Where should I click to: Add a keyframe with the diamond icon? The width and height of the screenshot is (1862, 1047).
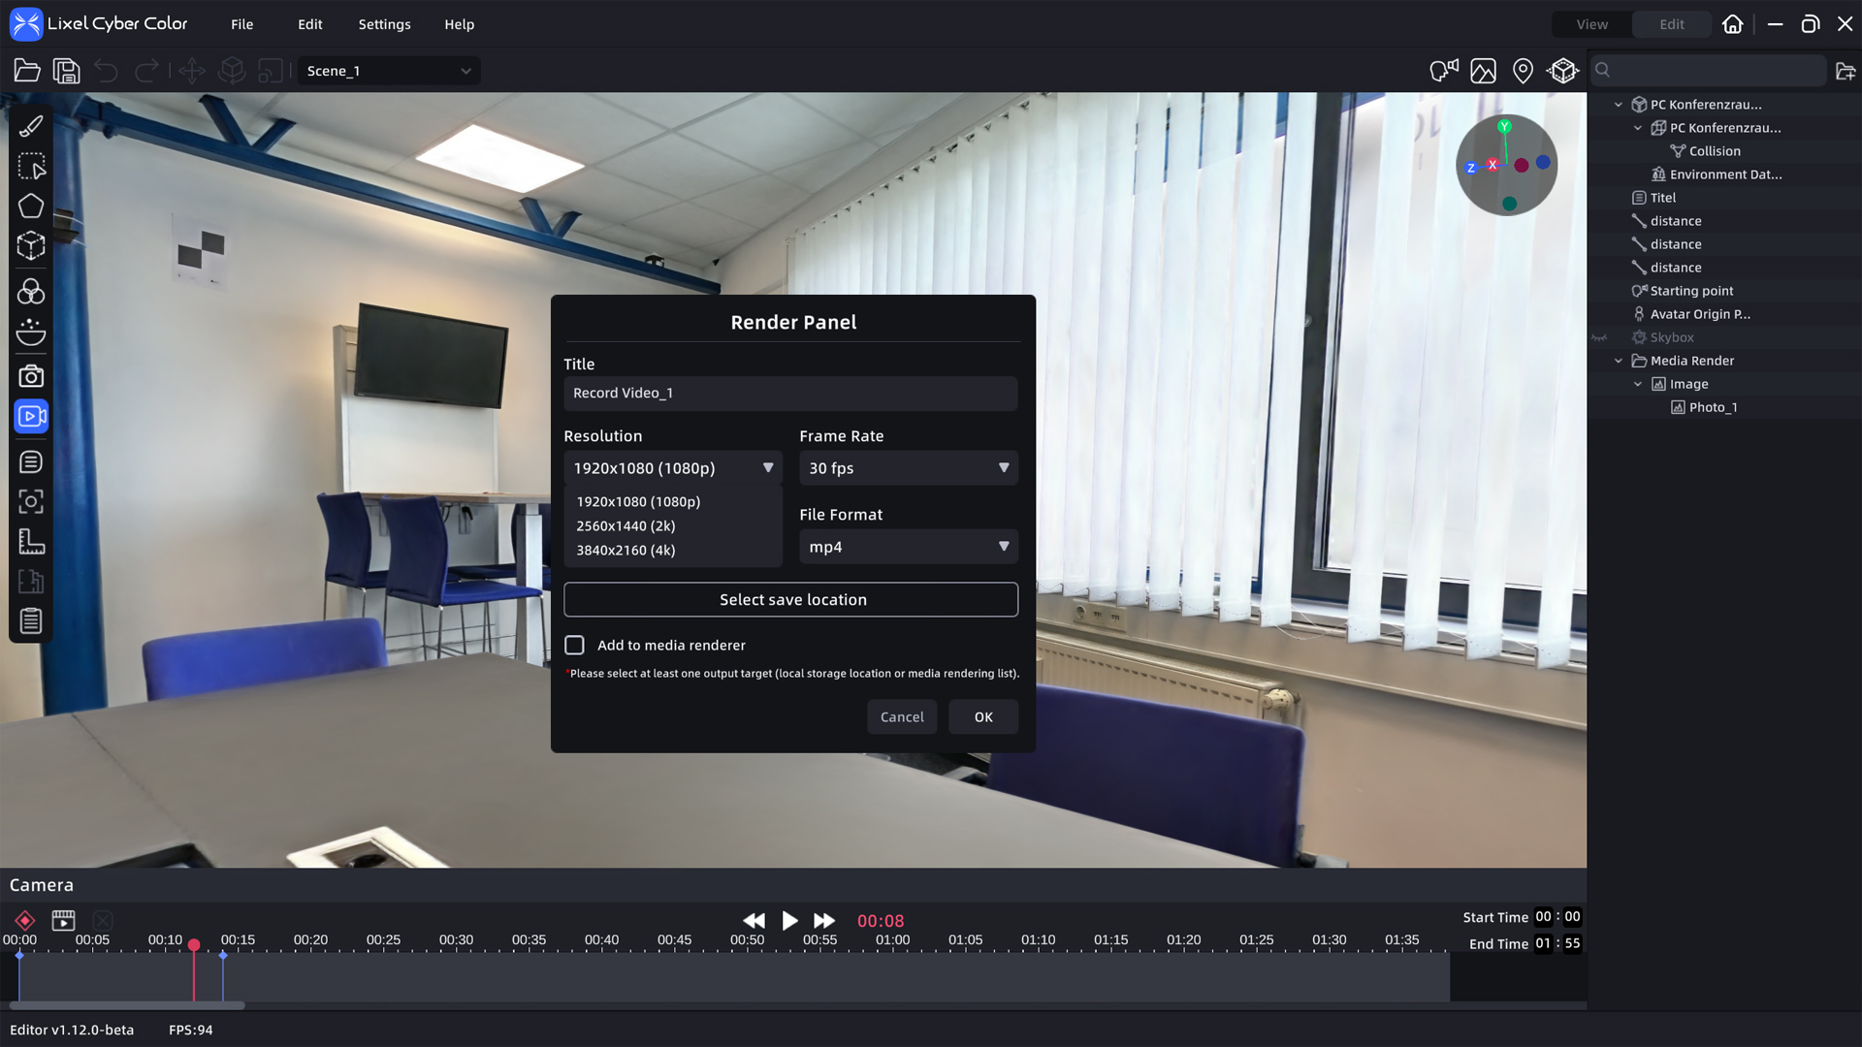25,920
